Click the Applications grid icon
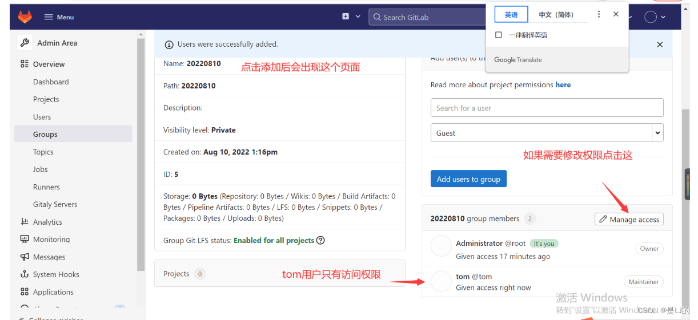 [x=25, y=292]
